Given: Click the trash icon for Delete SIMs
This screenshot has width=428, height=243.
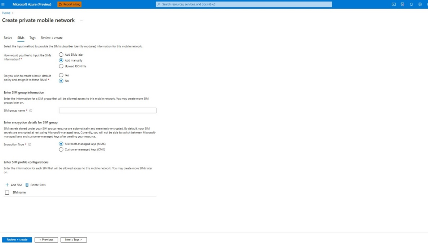Looking at the screenshot, I should 27,185.
